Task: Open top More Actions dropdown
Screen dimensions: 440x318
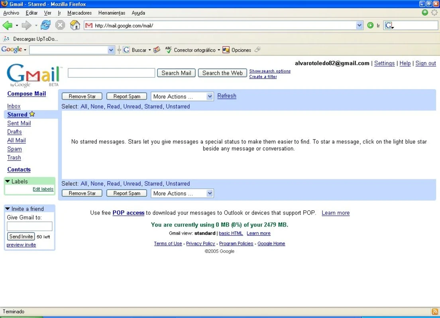Action: 182,97
